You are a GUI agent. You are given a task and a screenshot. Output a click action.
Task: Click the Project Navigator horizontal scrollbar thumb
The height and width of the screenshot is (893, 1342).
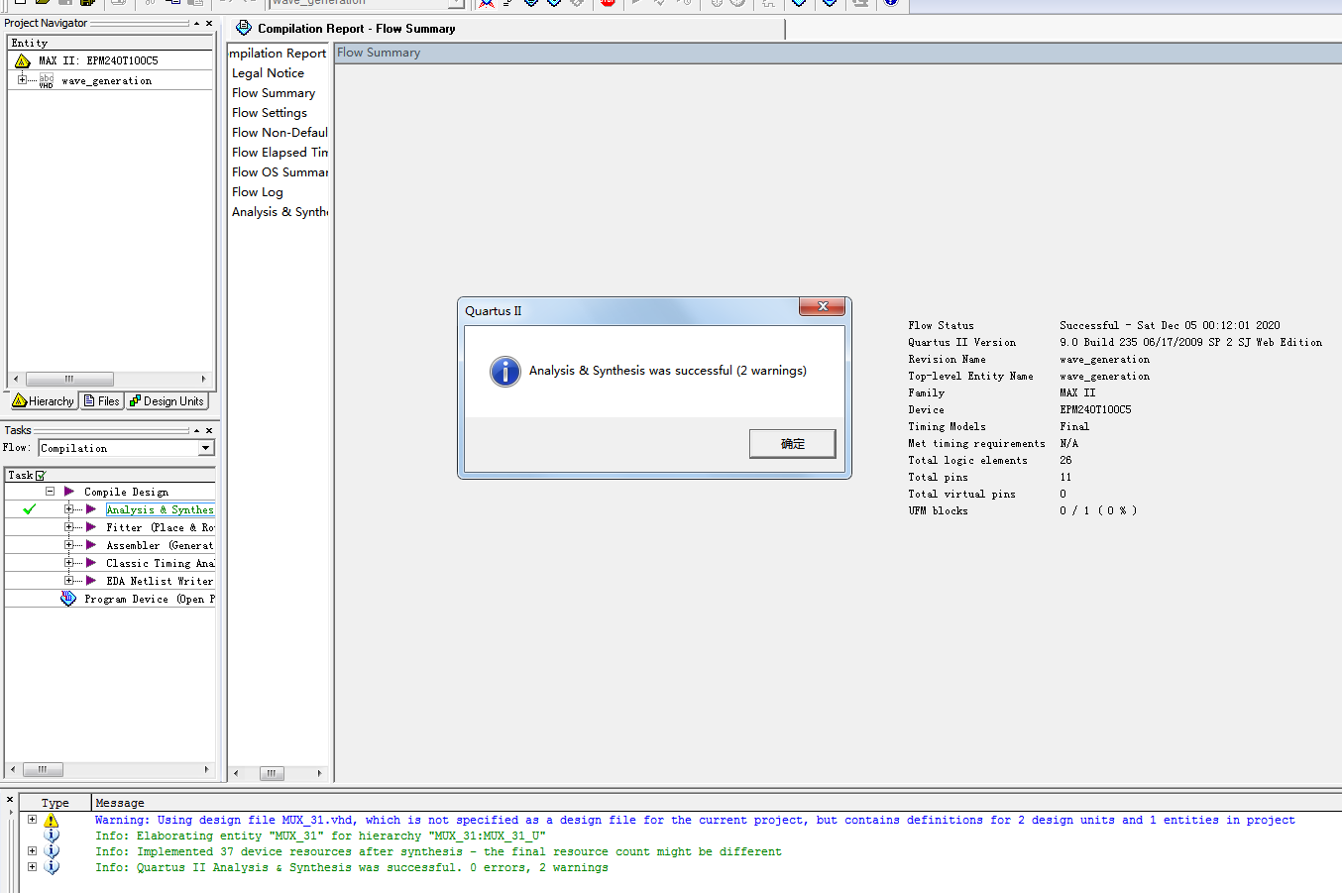(x=69, y=379)
